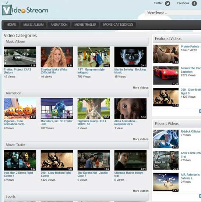Screen dimensions: 201x202
Task: Click the '882 Views' text under Monsters, Inc.
Action: click(47, 128)
